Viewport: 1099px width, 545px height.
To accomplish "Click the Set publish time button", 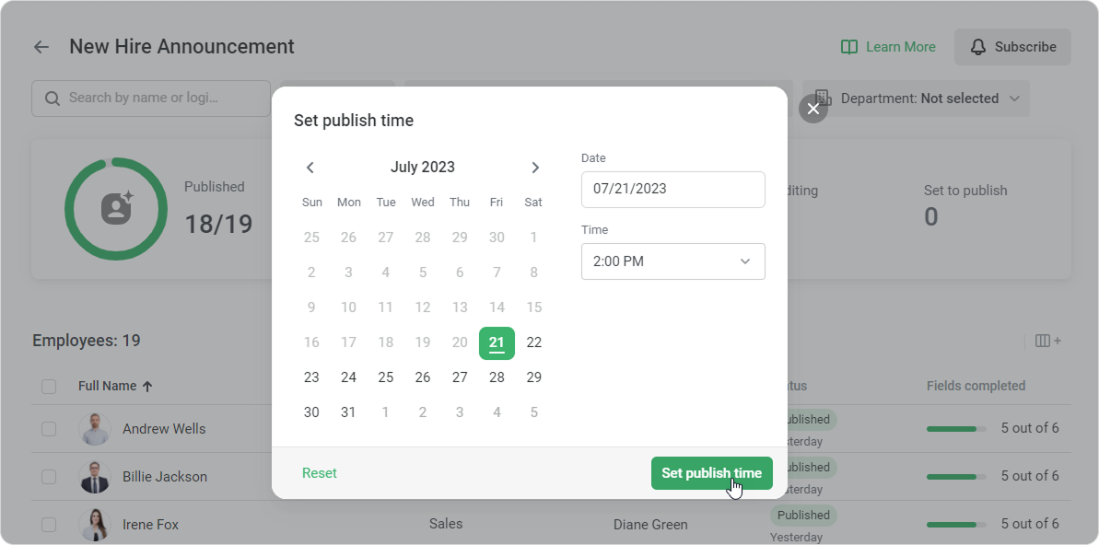I will [711, 473].
